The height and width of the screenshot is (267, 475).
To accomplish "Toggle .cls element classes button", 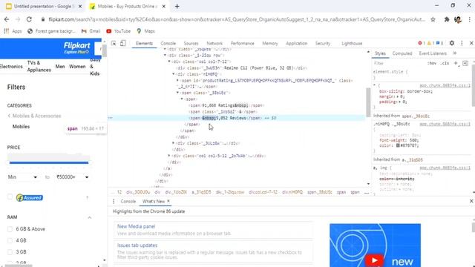I will [445, 63].
